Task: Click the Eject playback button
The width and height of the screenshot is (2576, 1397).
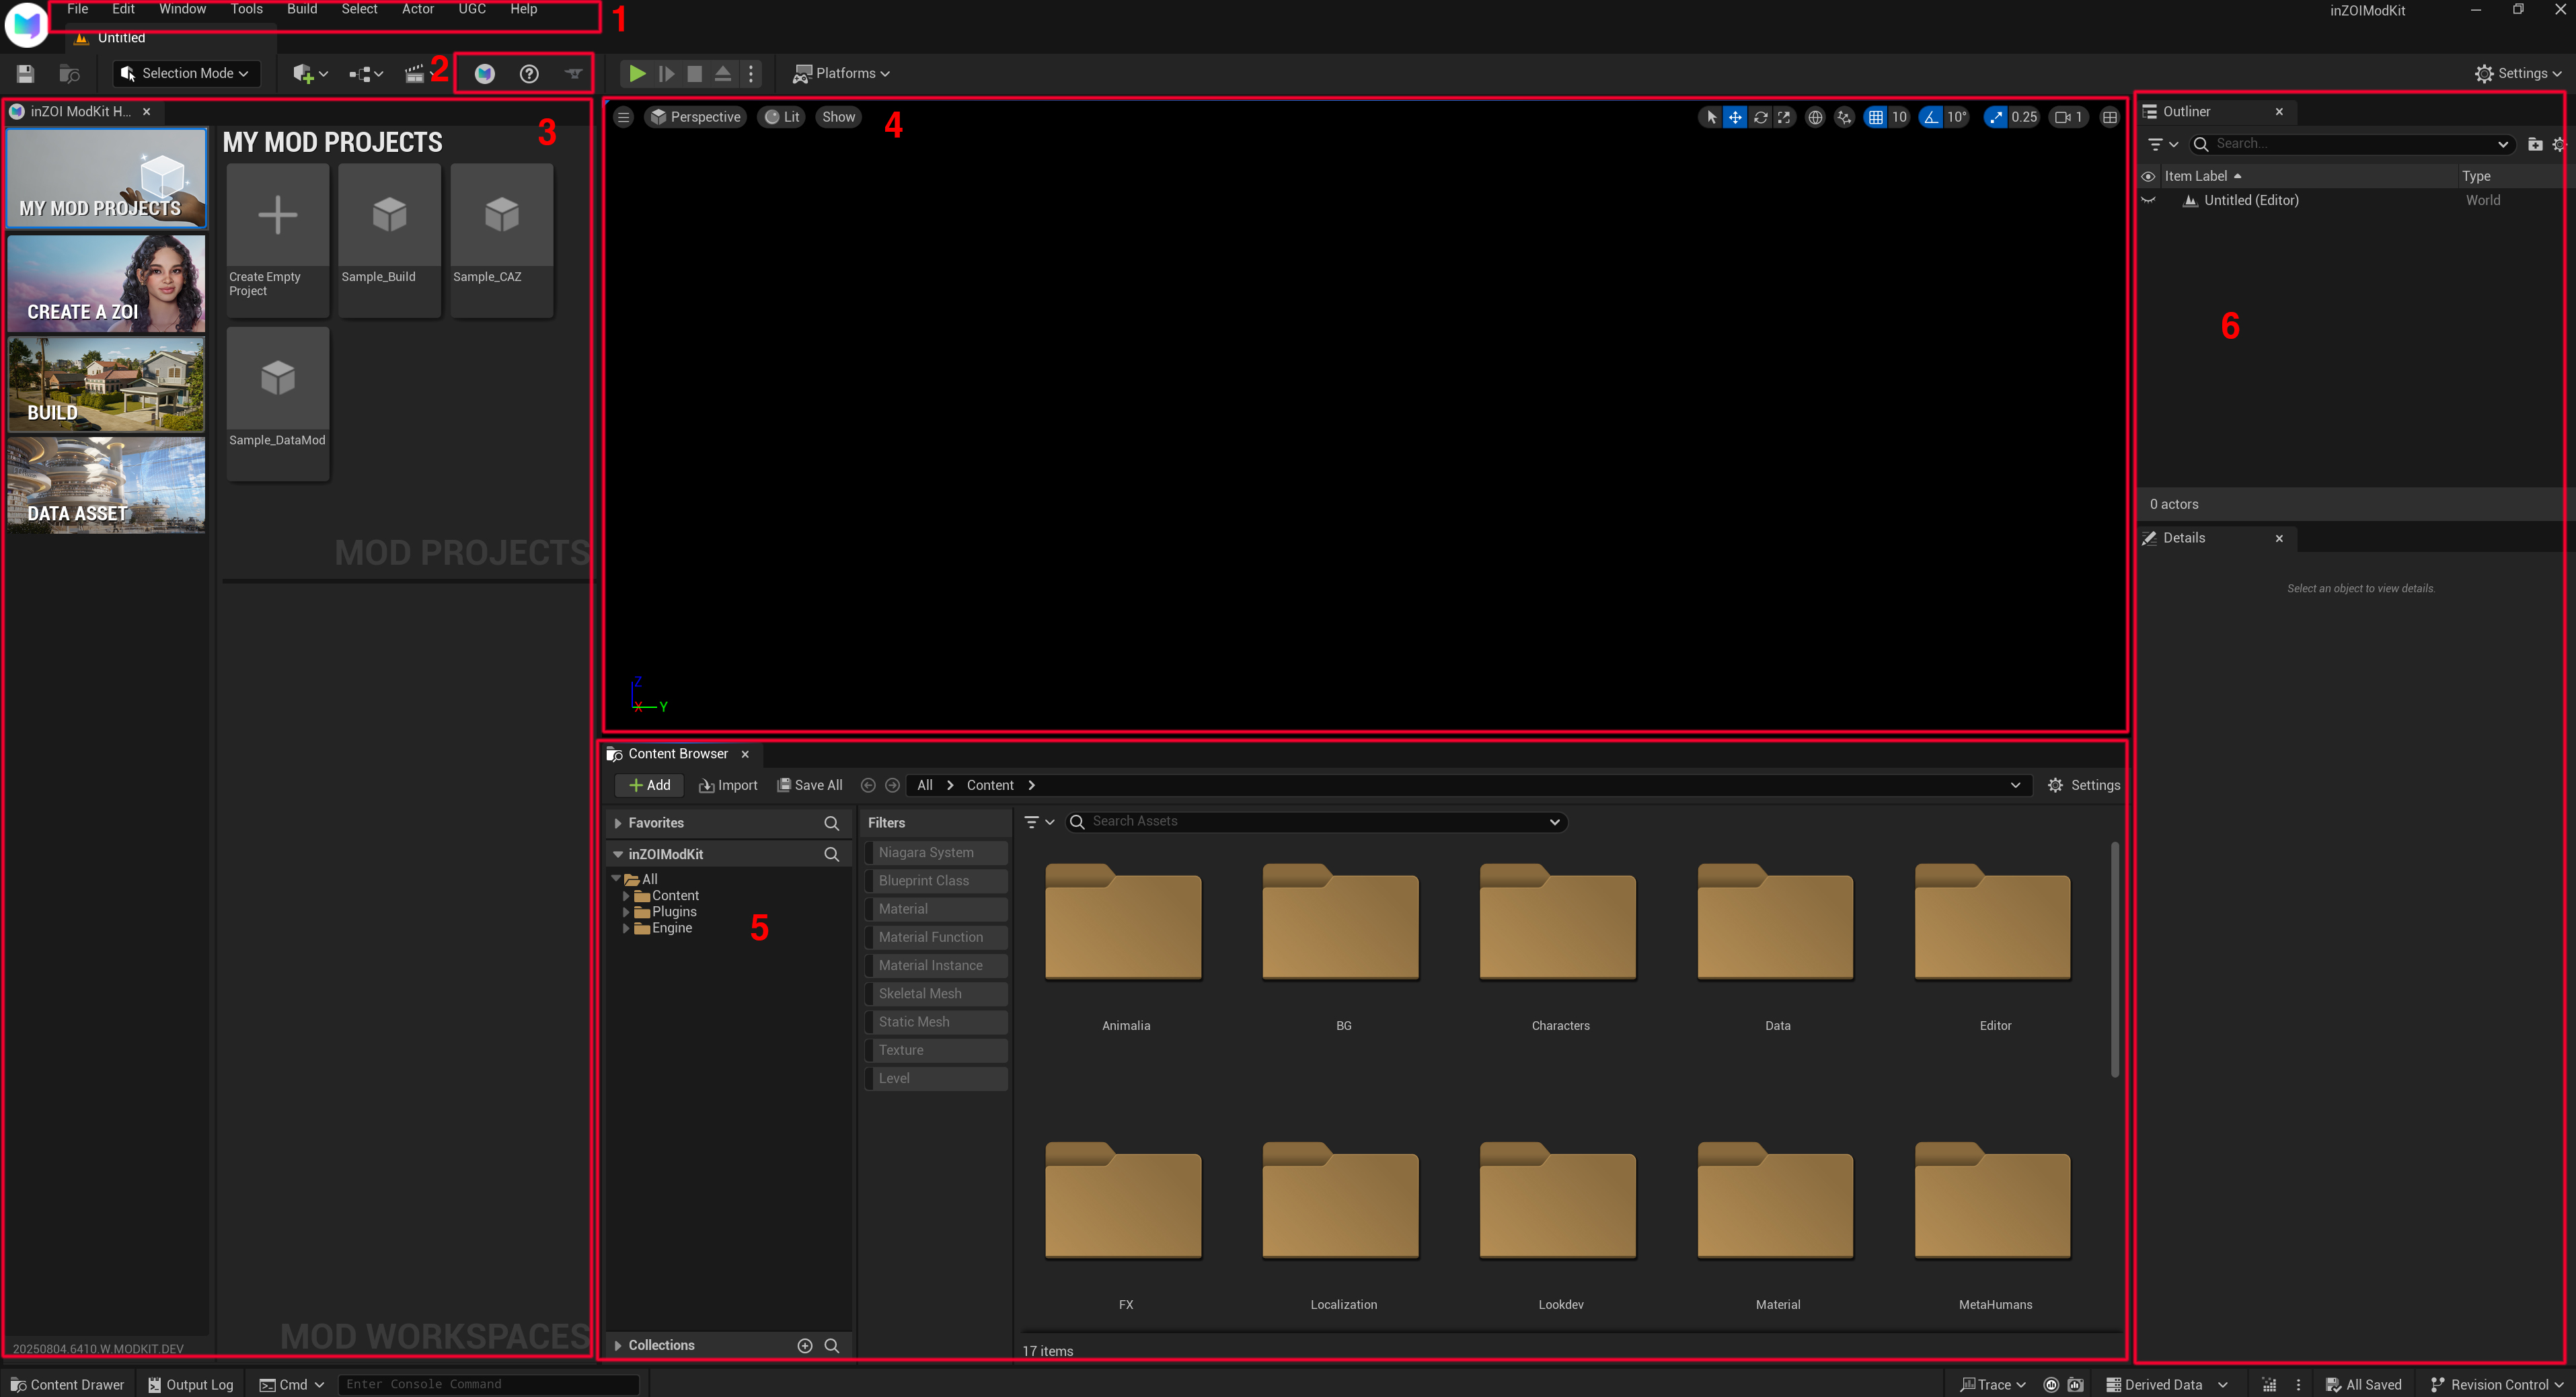Action: click(x=723, y=73)
